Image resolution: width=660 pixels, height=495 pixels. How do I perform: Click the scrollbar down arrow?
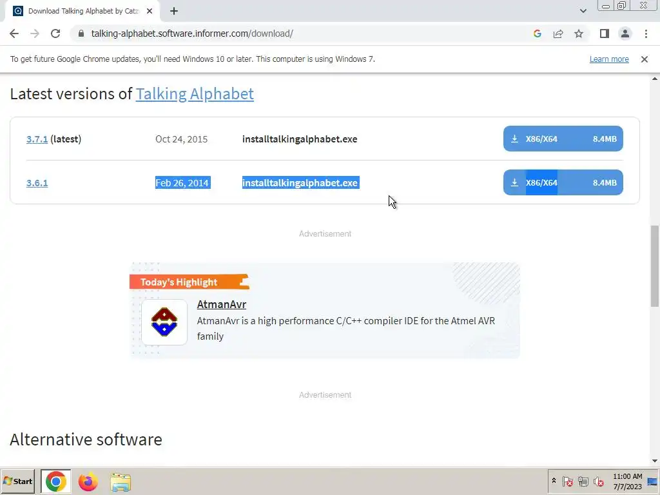pyautogui.click(x=655, y=461)
